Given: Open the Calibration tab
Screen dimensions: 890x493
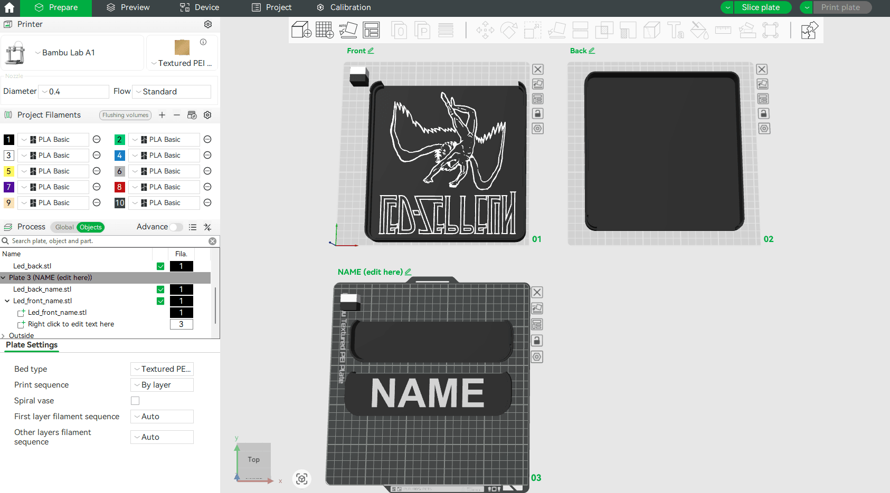Looking at the screenshot, I should click(x=344, y=7).
